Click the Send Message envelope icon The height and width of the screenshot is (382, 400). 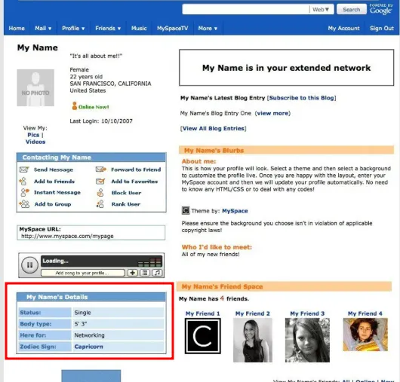point(24,170)
